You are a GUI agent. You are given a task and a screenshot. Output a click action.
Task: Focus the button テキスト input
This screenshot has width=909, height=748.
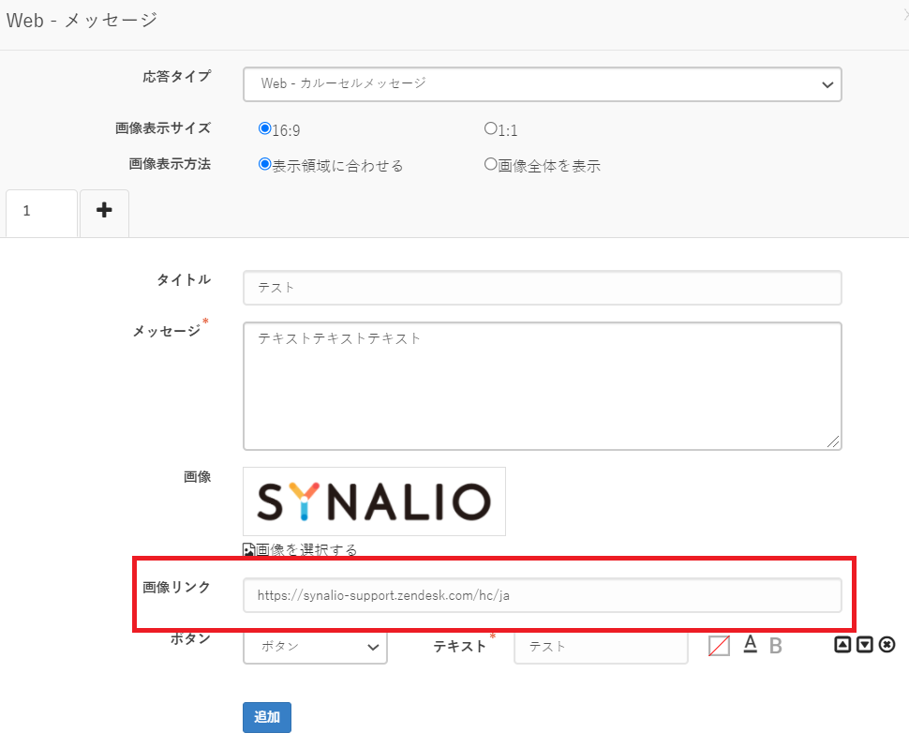coord(602,647)
